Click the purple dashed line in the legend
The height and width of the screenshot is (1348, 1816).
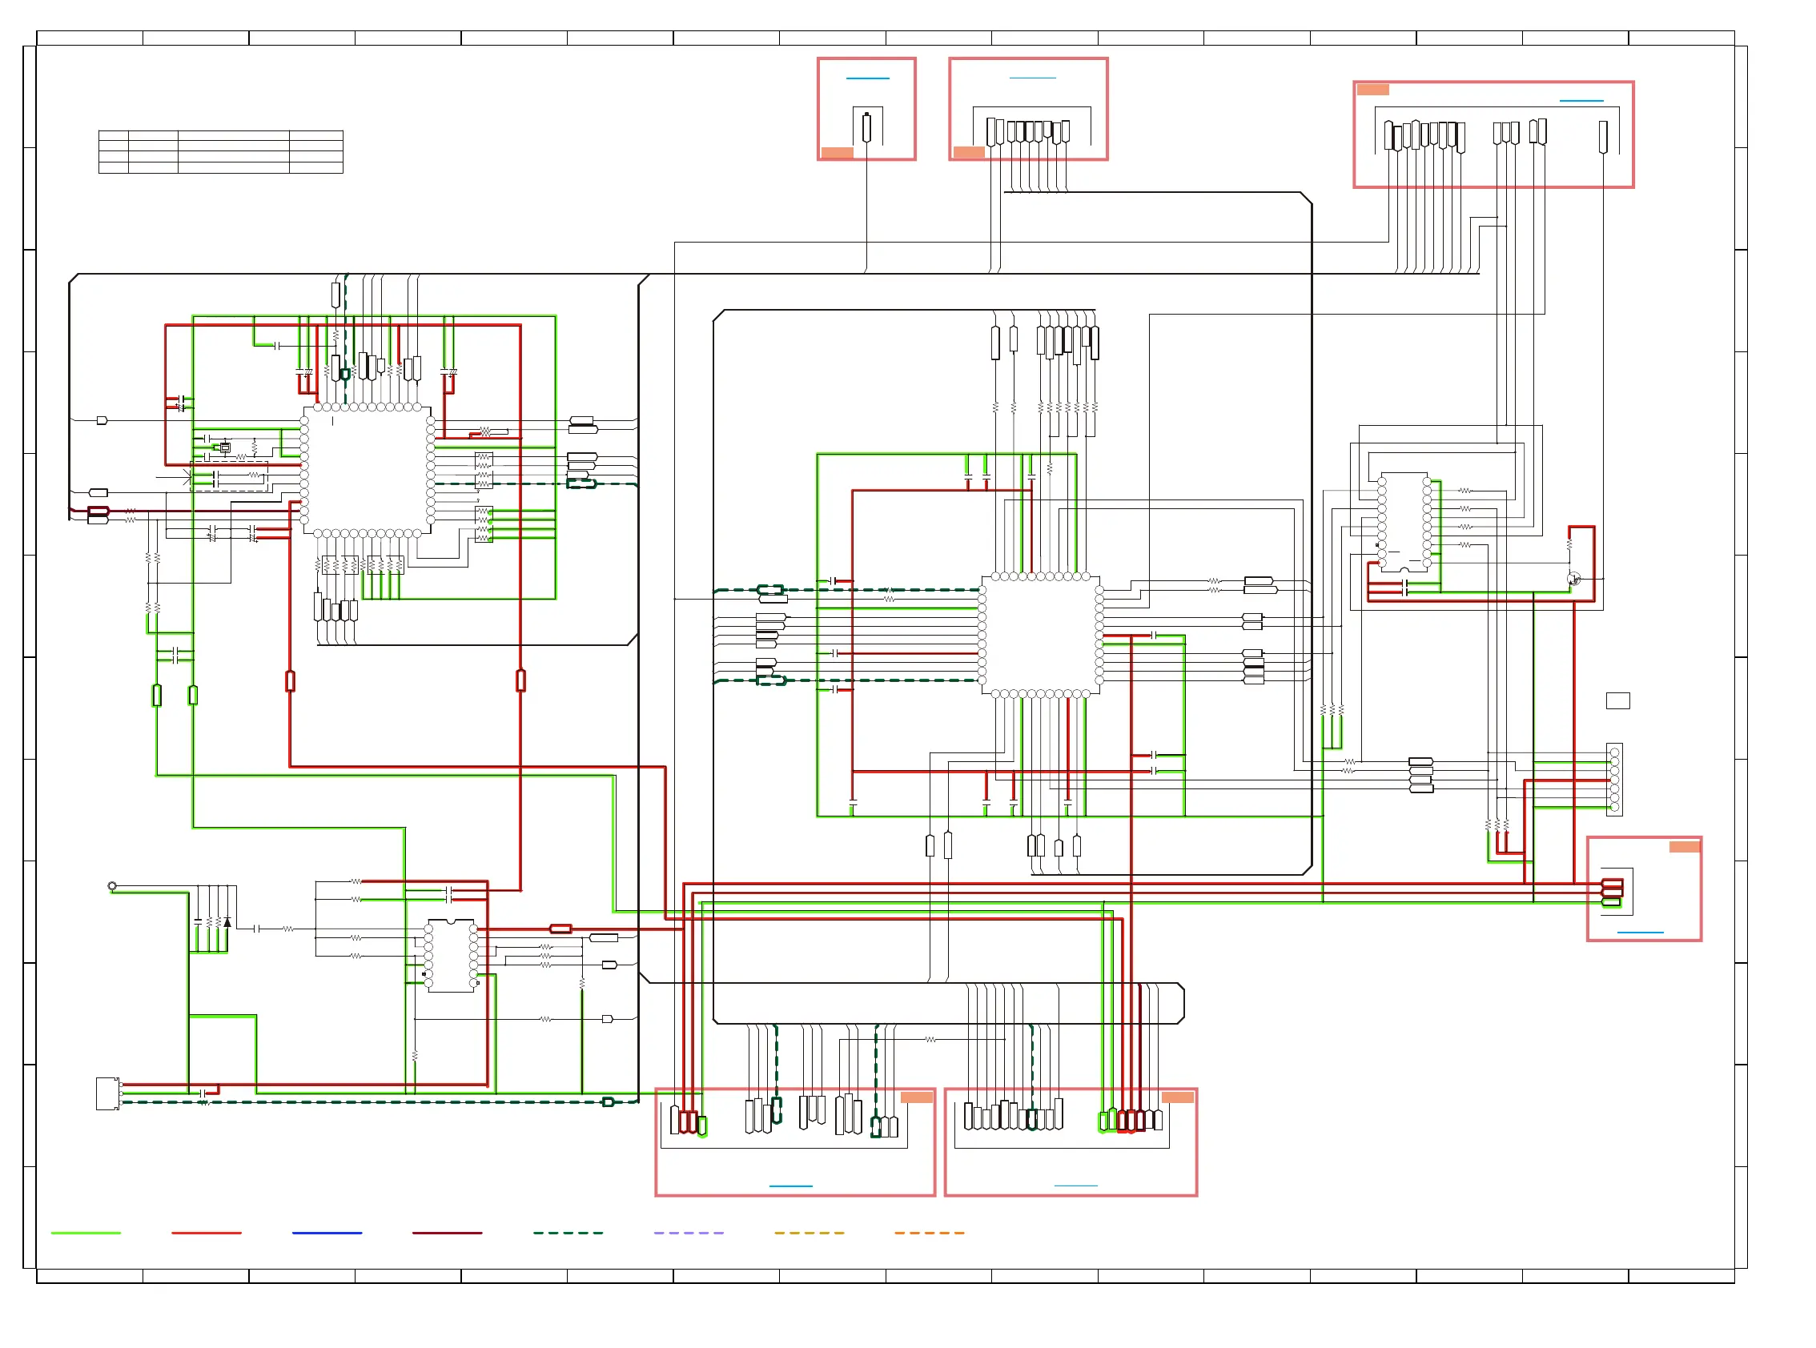688,1233
